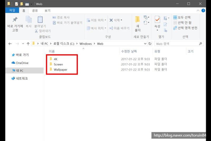Click the Edit icon in 열기 group
The image size is (211, 141).
[165, 24]
